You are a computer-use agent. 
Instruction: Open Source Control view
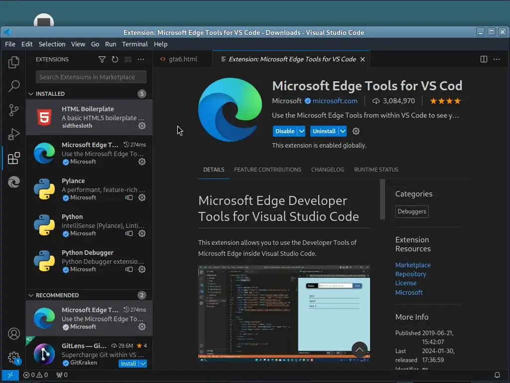point(13,110)
